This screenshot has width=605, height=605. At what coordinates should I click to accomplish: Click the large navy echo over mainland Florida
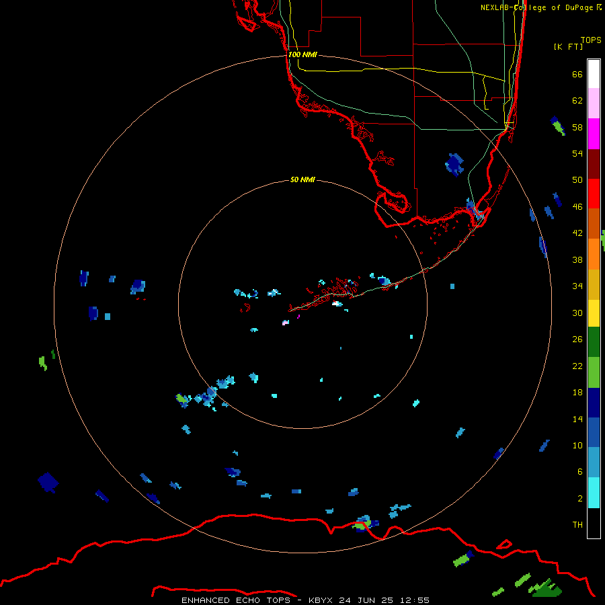point(454,165)
